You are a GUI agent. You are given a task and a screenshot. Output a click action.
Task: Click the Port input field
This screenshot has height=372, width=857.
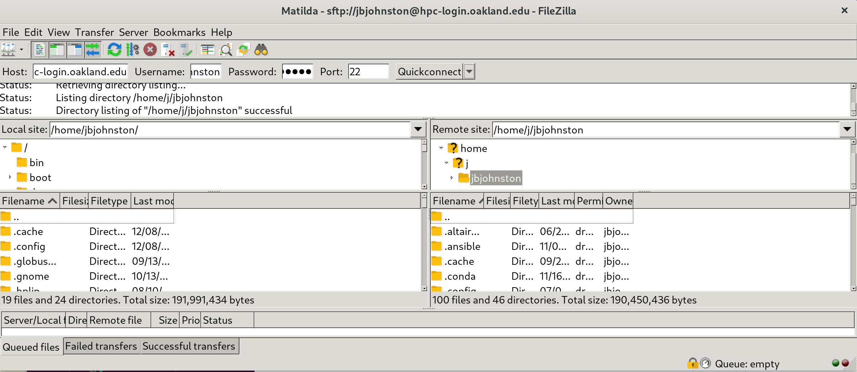pos(368,72)
